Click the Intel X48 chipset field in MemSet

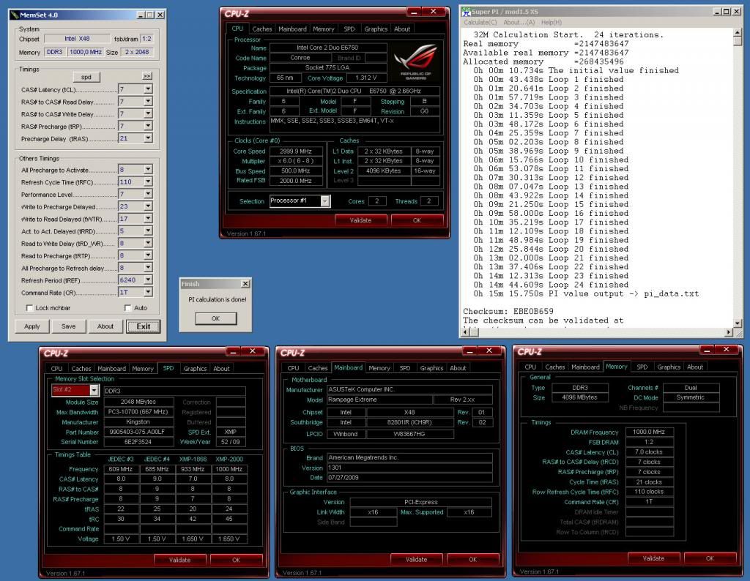click(77, 39)
